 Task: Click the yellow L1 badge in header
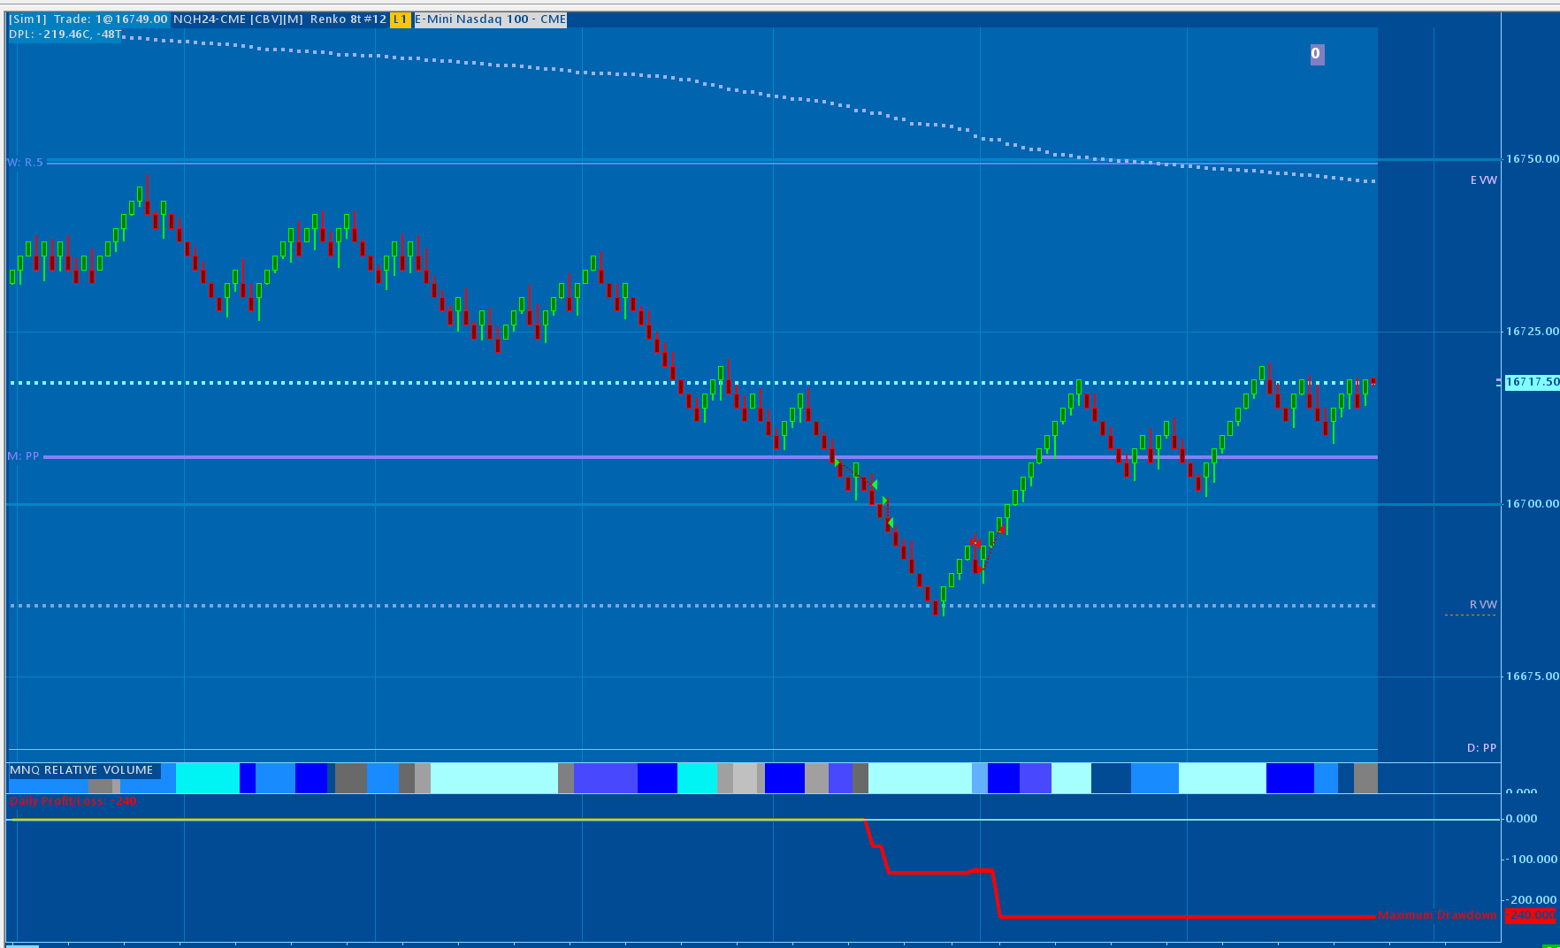coord(401,19)
